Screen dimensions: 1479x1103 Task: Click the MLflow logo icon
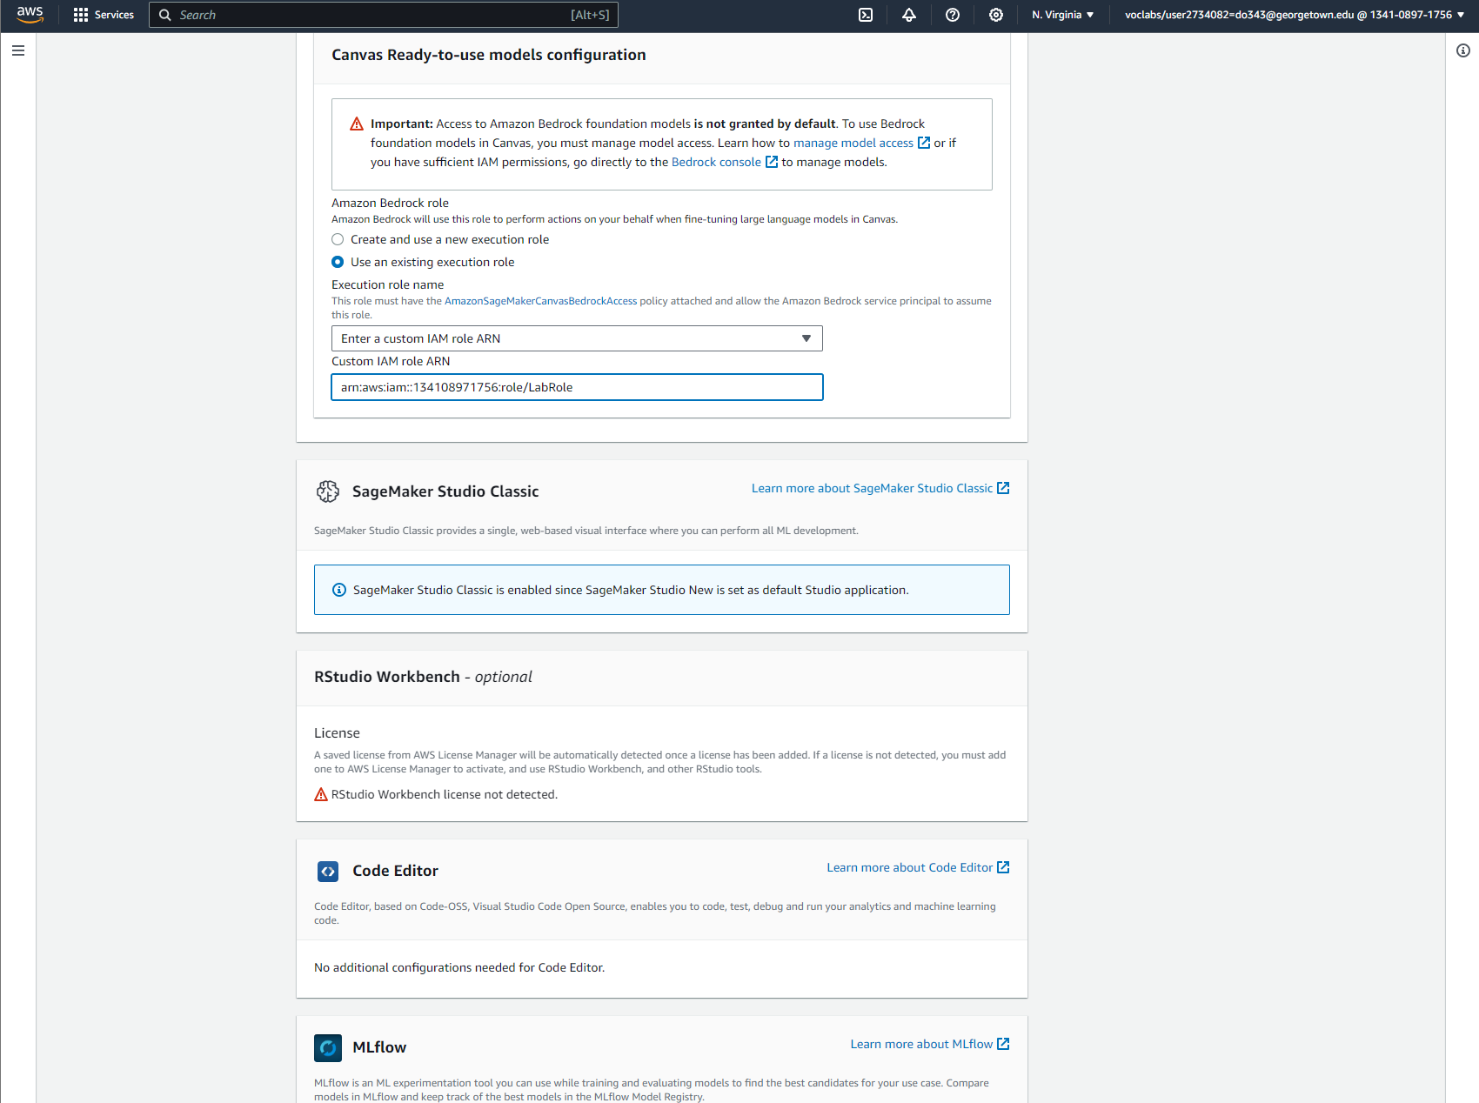click(x=328, y=1048)
